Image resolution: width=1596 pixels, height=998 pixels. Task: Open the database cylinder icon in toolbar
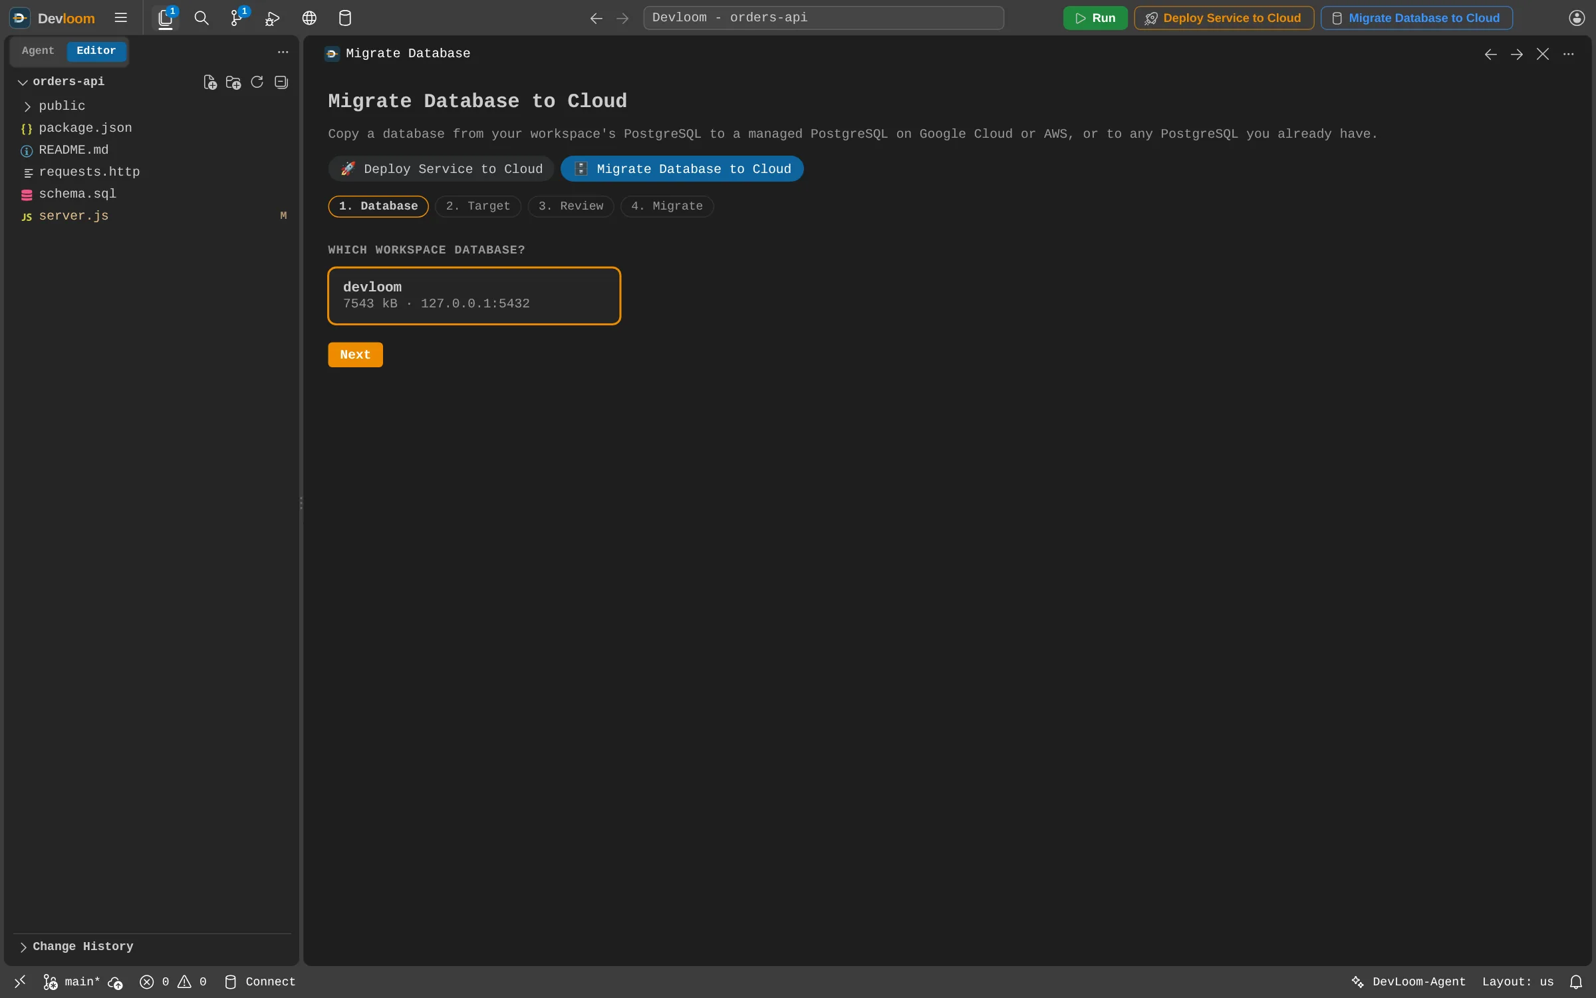pos(345,18)
